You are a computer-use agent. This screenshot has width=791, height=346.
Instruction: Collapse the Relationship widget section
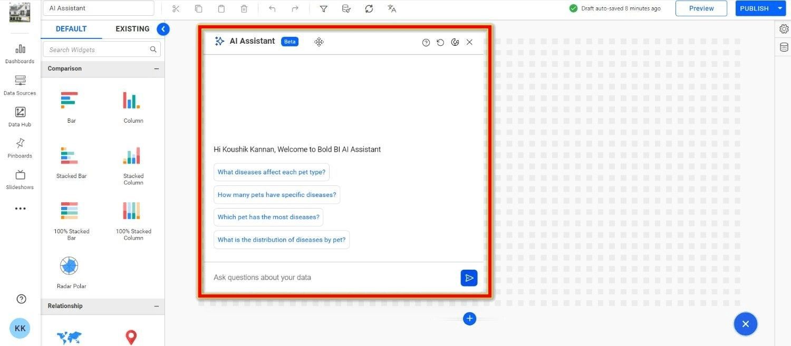(x=156, y=307)
